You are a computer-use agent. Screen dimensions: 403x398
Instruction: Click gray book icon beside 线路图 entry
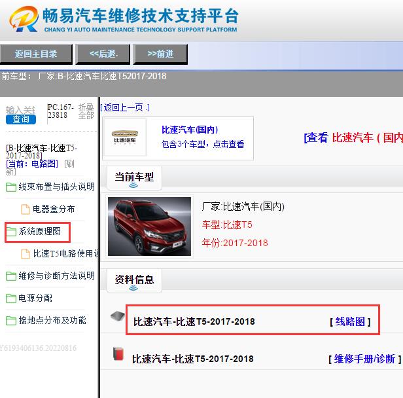coord(118,316)
